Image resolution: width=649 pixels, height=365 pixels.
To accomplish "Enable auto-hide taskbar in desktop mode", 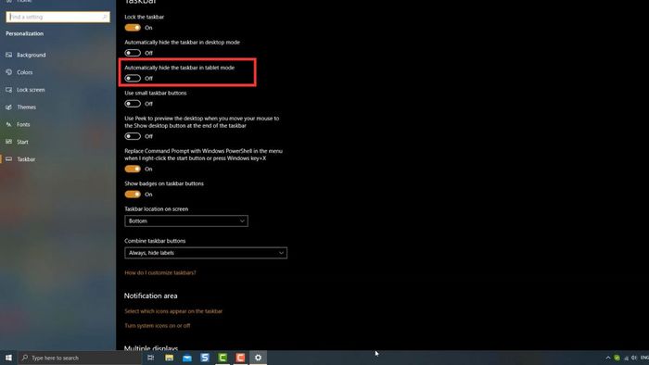I will 133,53.
